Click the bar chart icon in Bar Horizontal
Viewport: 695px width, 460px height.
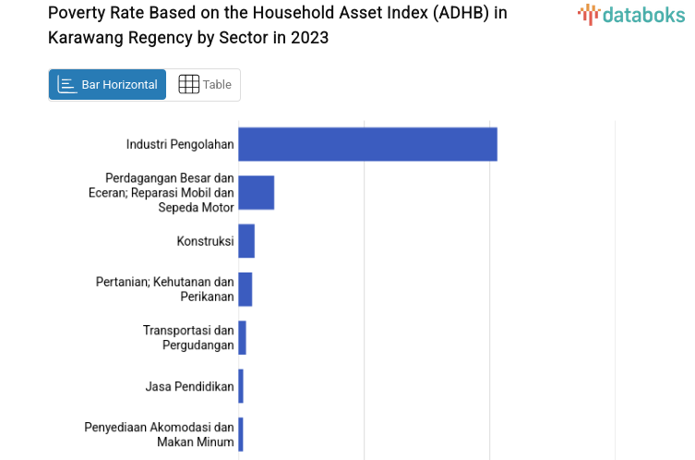click(x=67, y=85)
